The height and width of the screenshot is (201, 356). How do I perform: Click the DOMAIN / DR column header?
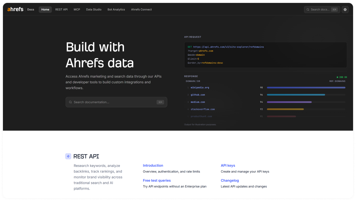193,81
